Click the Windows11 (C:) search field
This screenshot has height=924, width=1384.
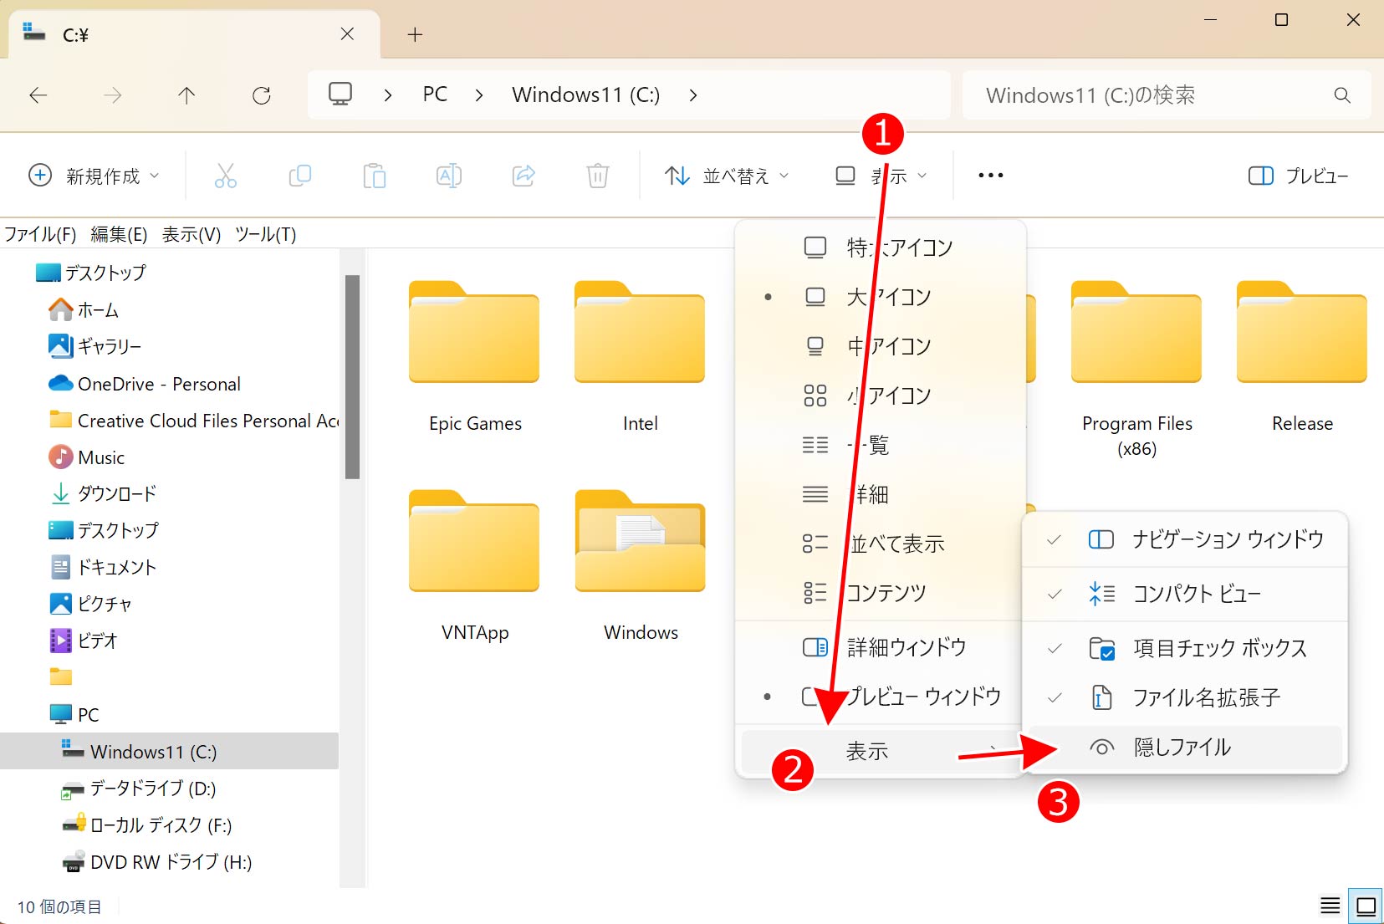1154,95
